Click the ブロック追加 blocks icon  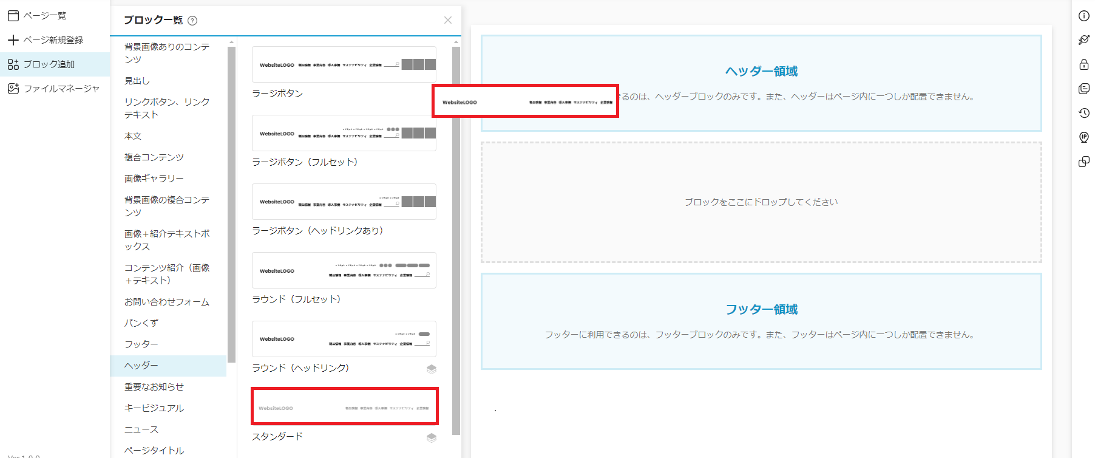pos(13,64)
